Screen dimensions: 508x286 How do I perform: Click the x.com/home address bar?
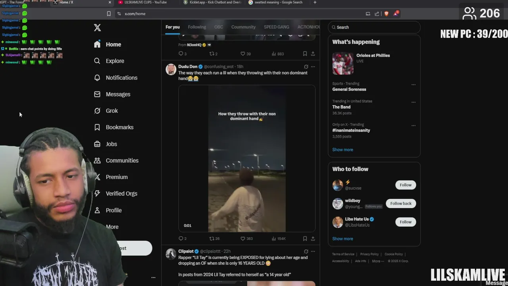[135, 14]
